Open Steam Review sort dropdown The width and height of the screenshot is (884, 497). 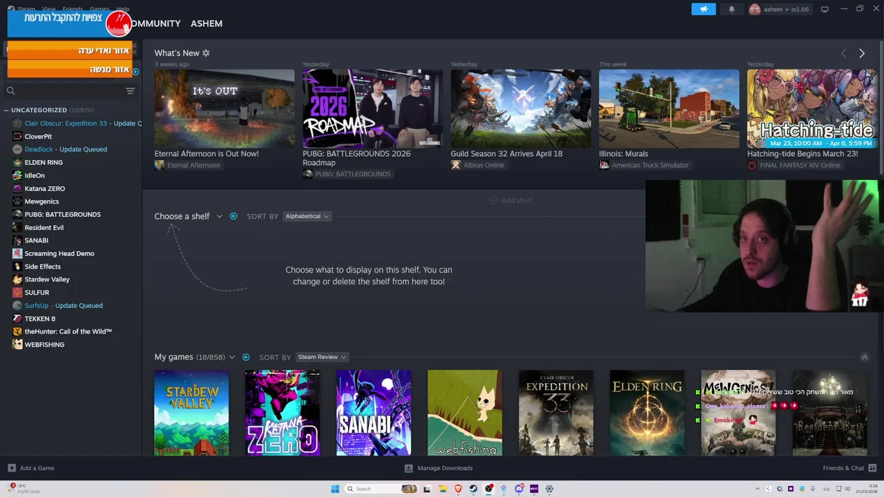(322, 357)
